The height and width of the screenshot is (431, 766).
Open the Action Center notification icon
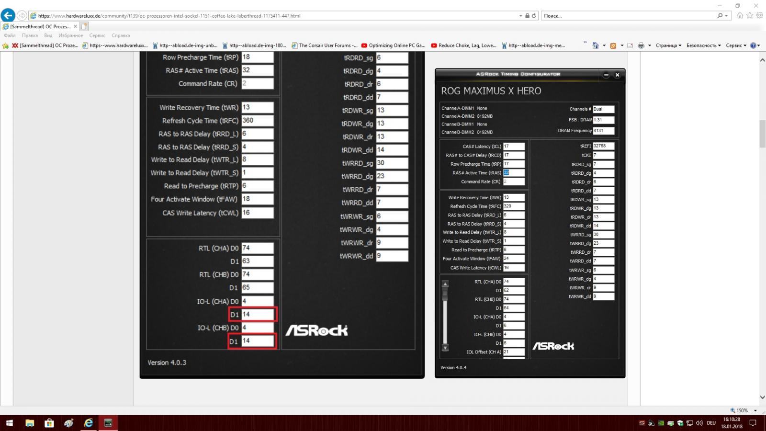point(753,423)
